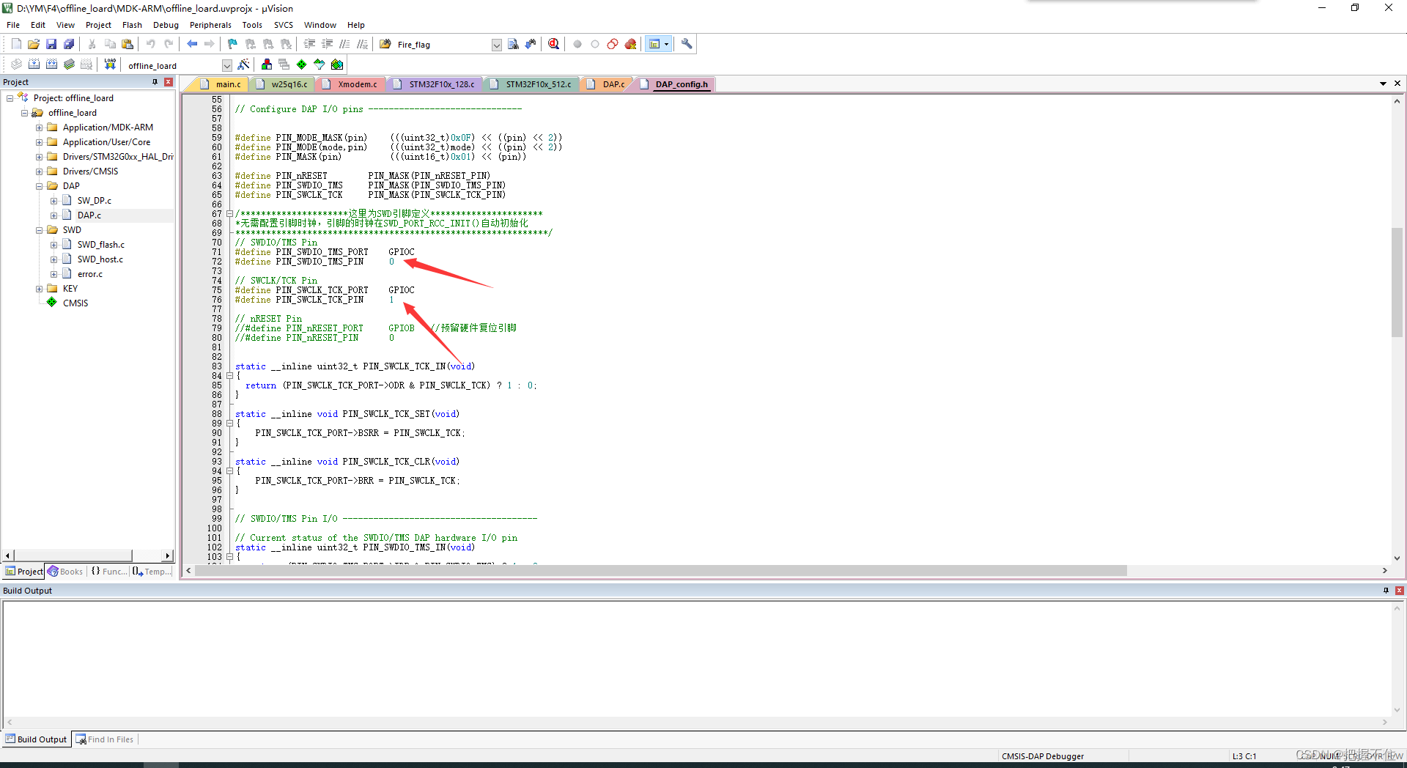Rebuild all target files icon
This screenshot has width=1407, height=768.
click(x=51, y=64)
